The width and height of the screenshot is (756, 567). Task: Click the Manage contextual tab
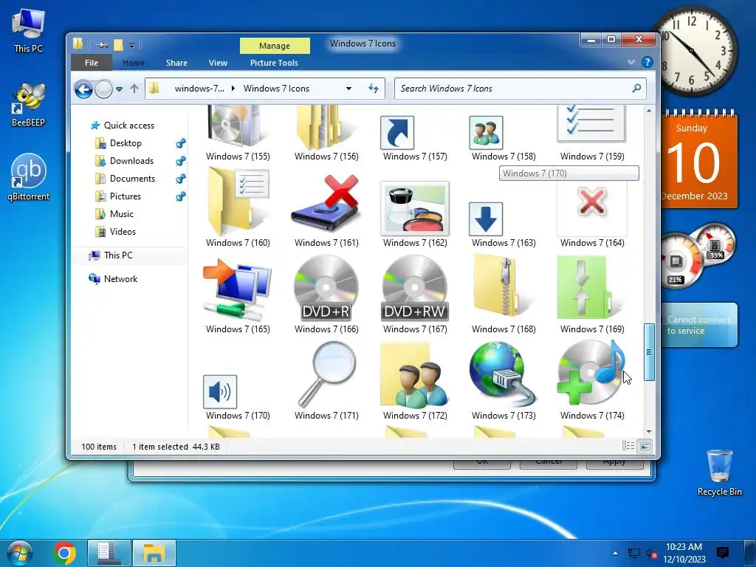[275, 46]
